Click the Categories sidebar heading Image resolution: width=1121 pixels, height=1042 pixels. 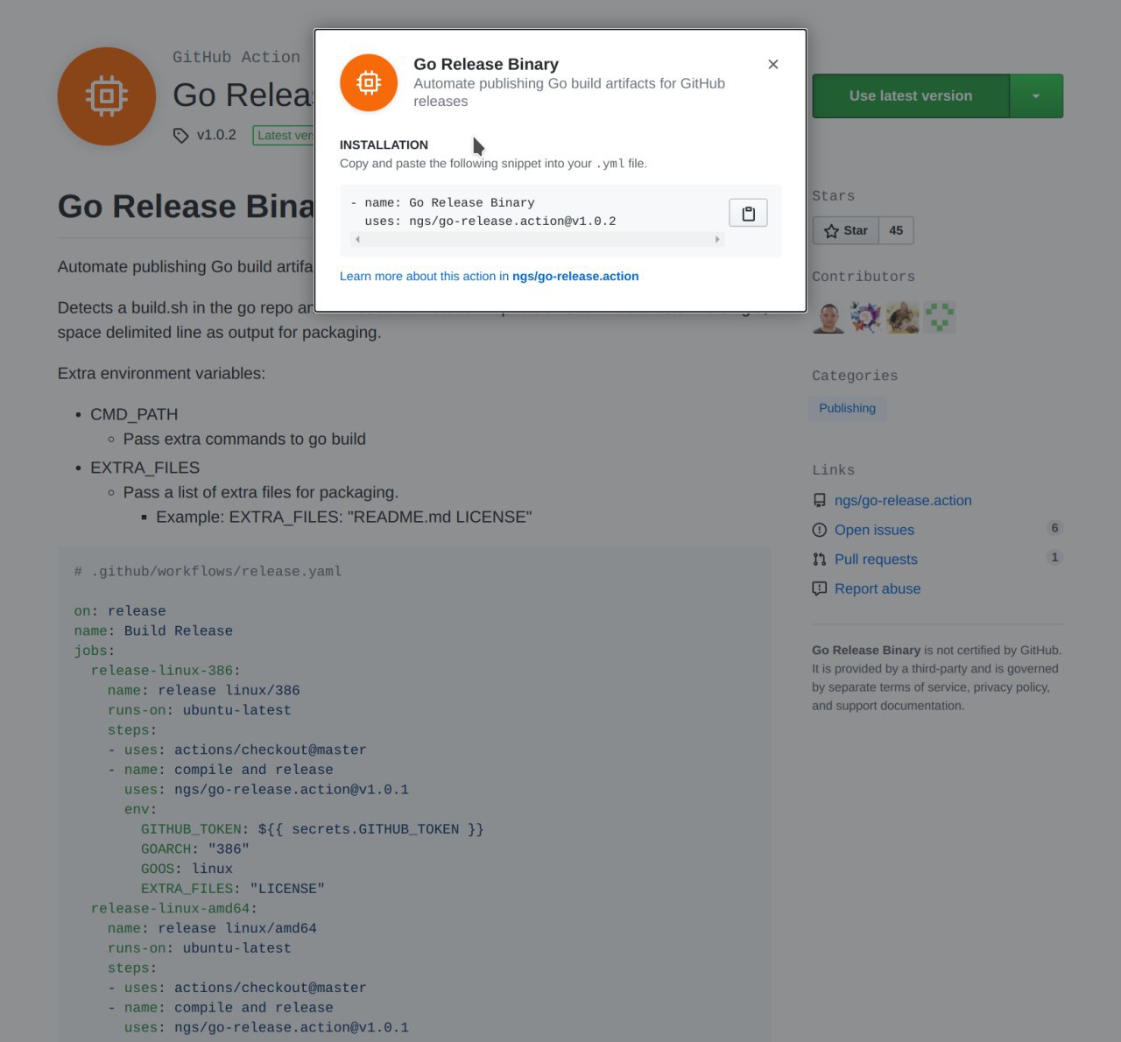pyautogui.click(x=855, y=376)
